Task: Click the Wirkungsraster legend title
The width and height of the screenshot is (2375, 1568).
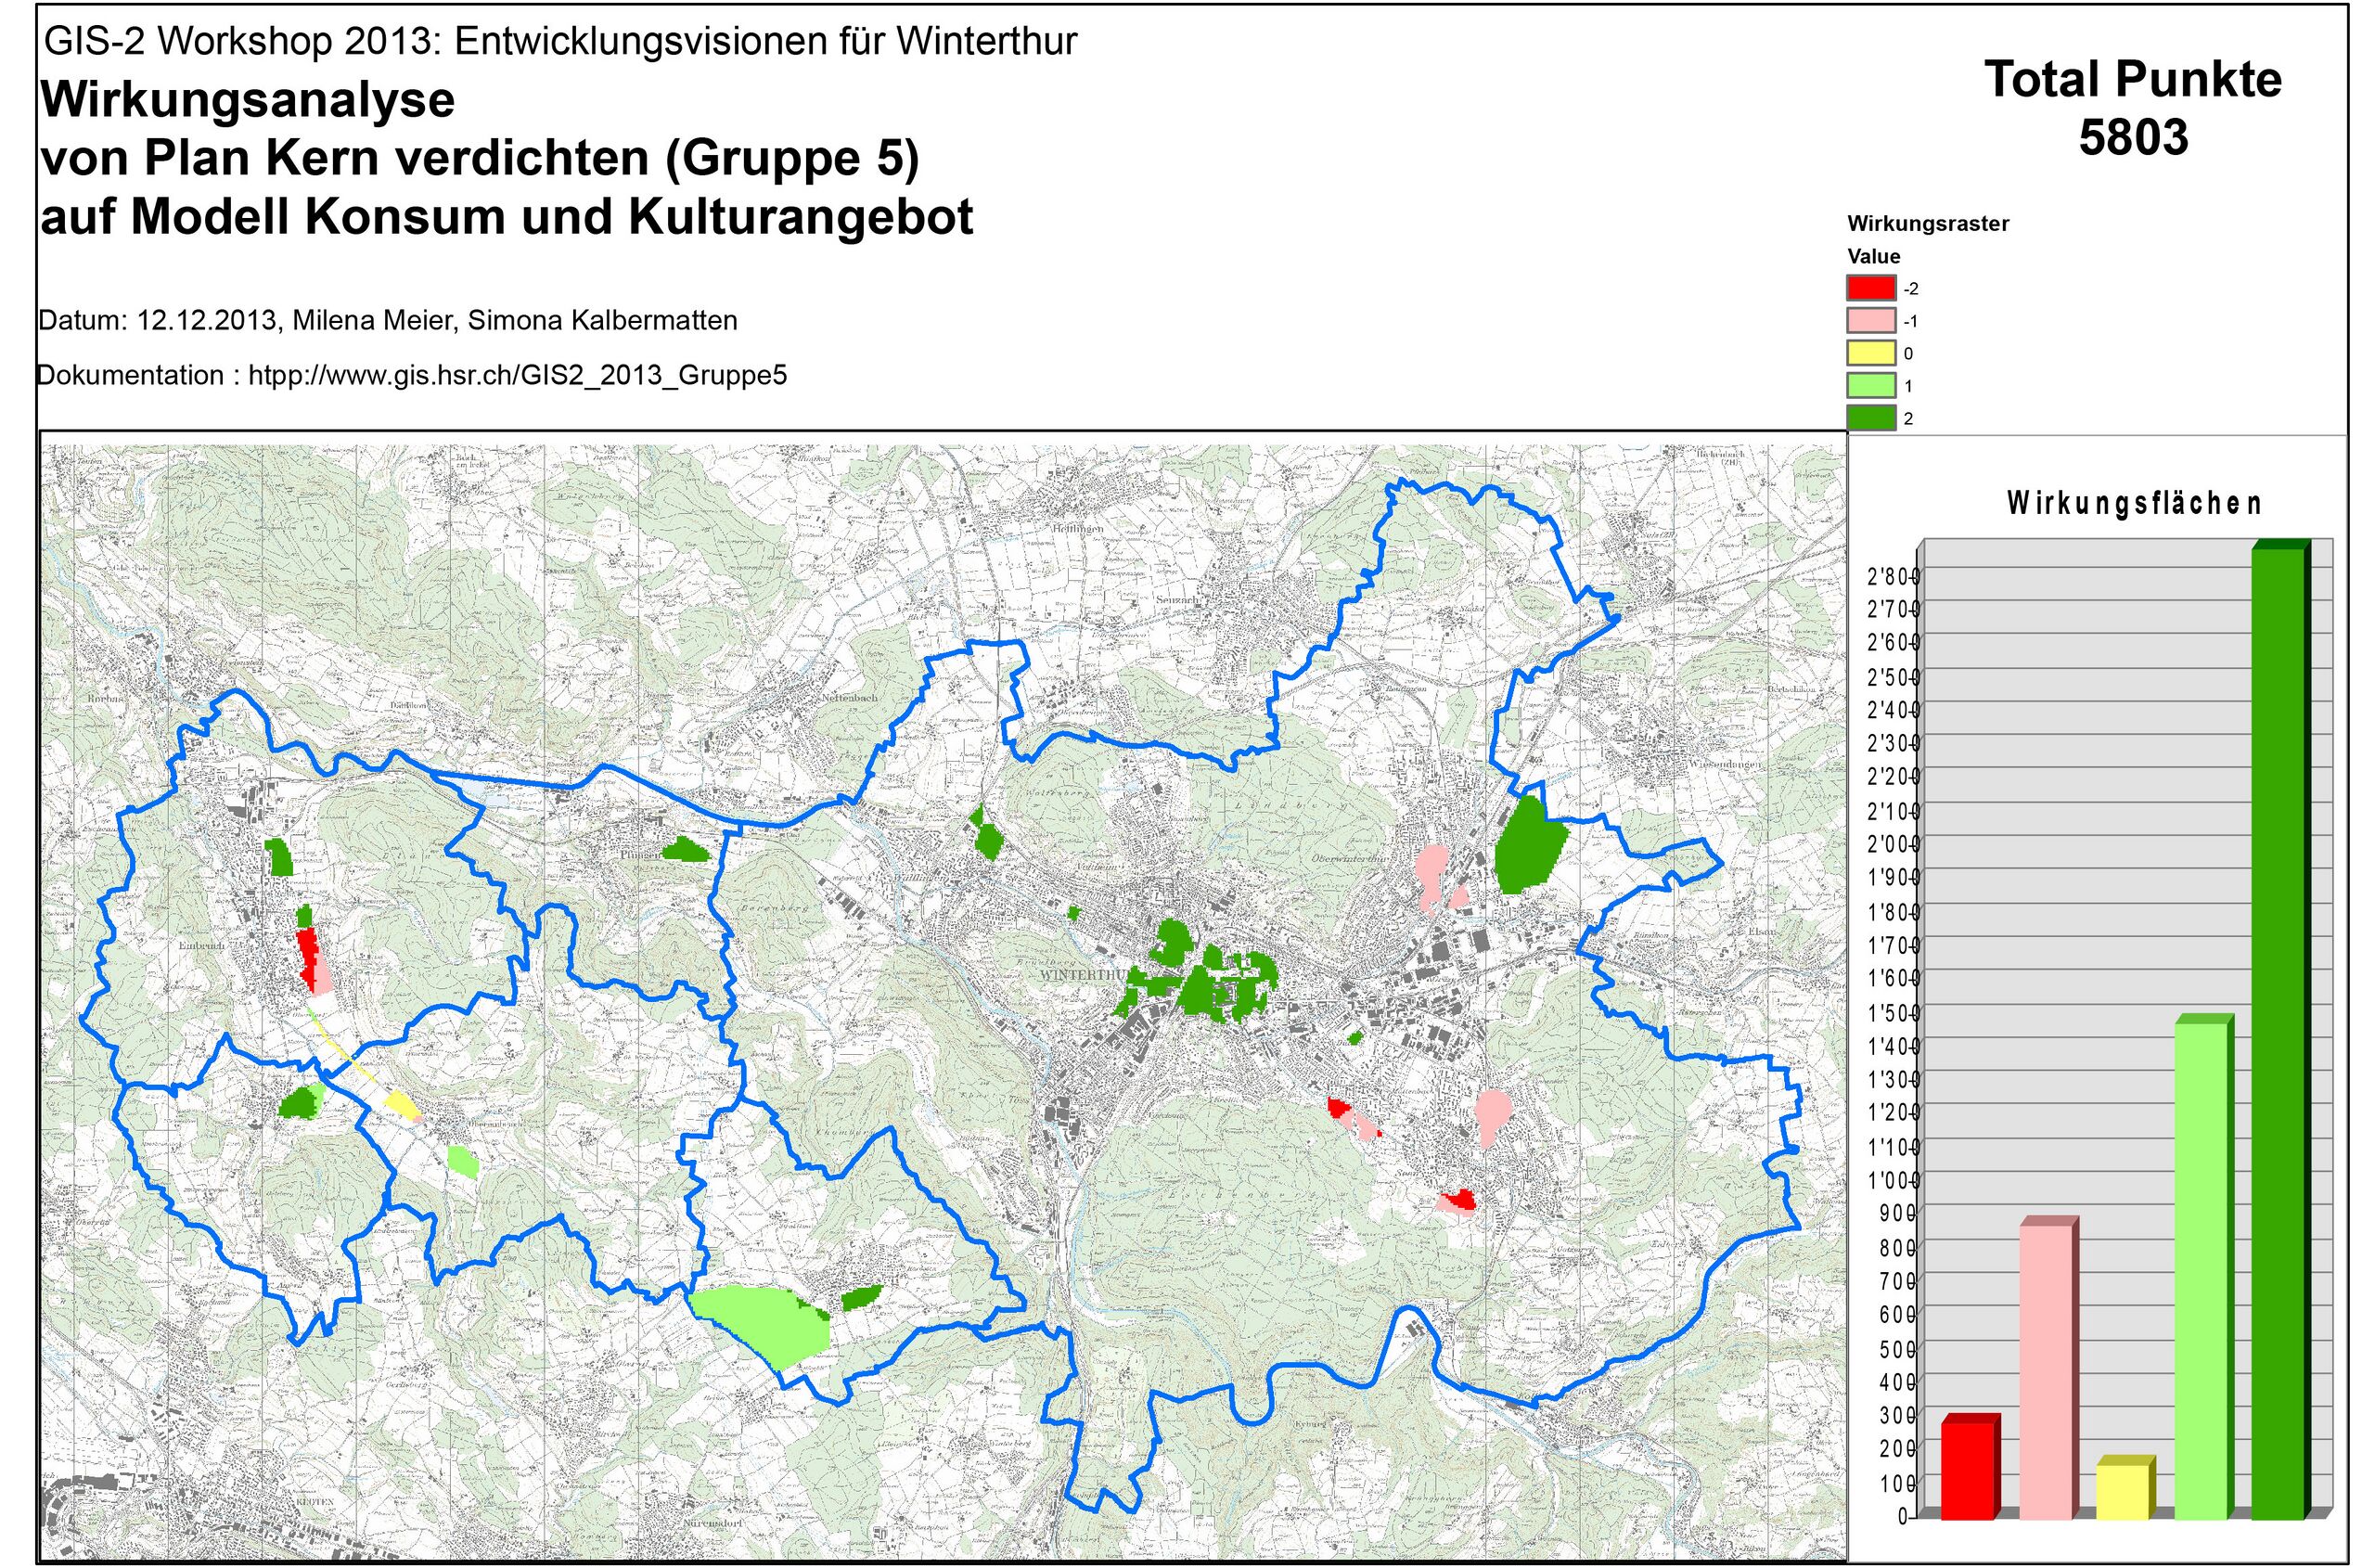Action: (x=1927, y=224)
